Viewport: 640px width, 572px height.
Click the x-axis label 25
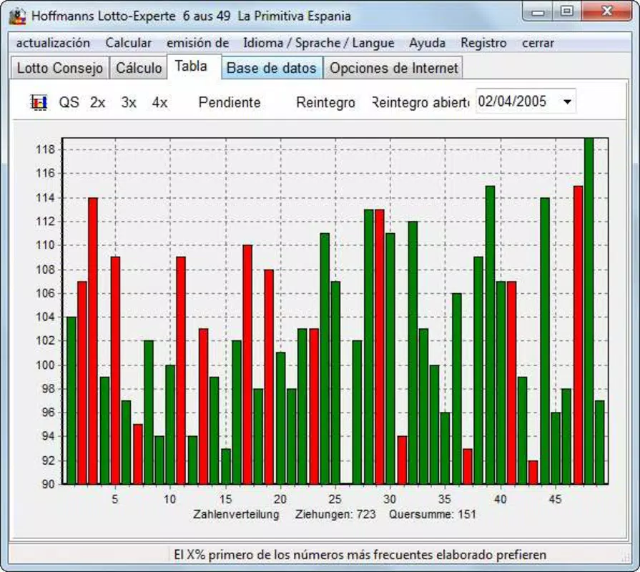[335, 498]
